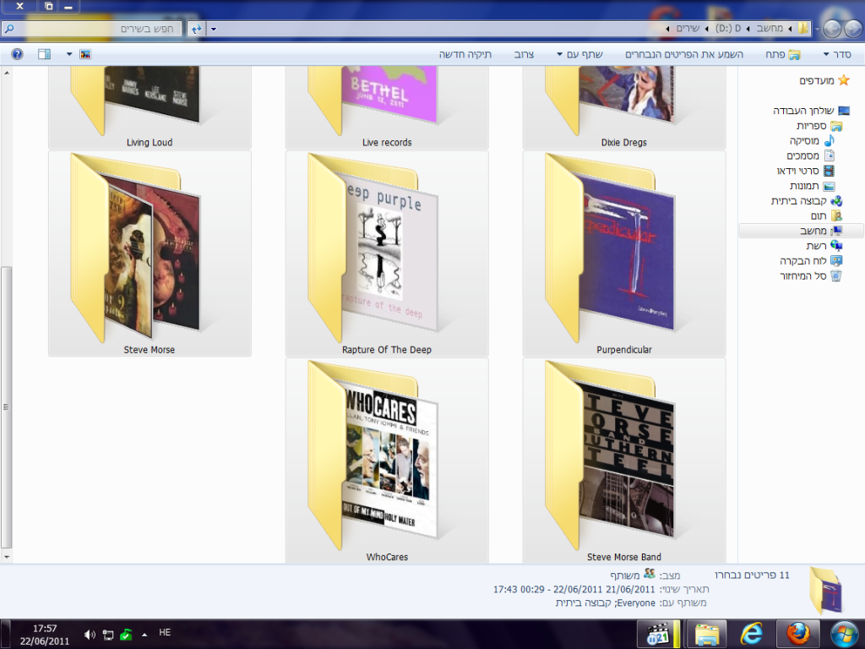The height and width of the screenshot is (649, 865).
Task: Open the view options dropdown arrow
Action: [x=69, y=54]
